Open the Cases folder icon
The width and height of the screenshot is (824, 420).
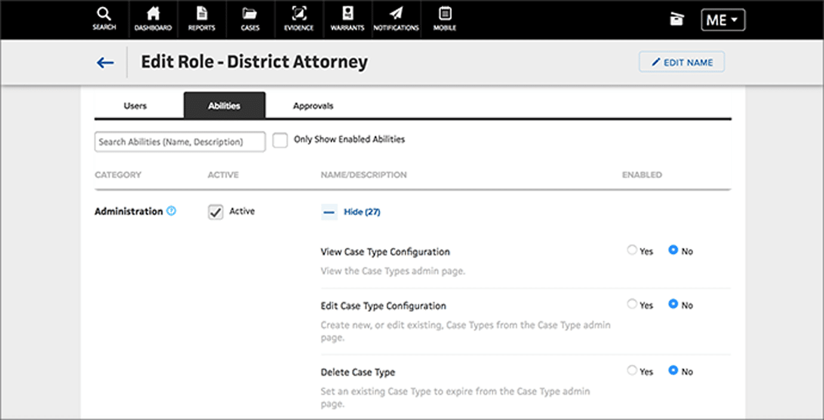(x=250, y=19)
